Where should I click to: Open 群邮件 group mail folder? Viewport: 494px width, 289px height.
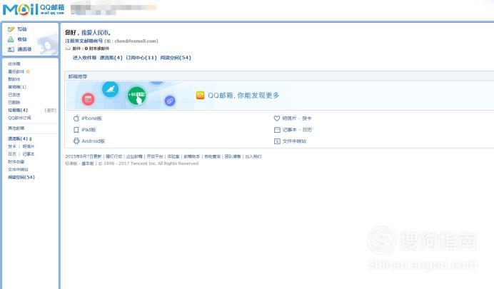[14, 79]
